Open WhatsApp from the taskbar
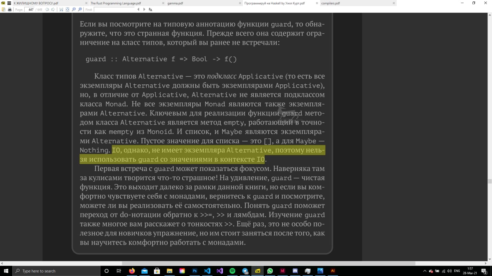Image resolution: width=492 pixels, height=276 pixels. [x=270, y=271]
